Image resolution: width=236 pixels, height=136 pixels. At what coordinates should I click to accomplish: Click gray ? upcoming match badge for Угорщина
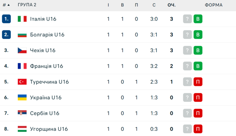coord(187,129)
